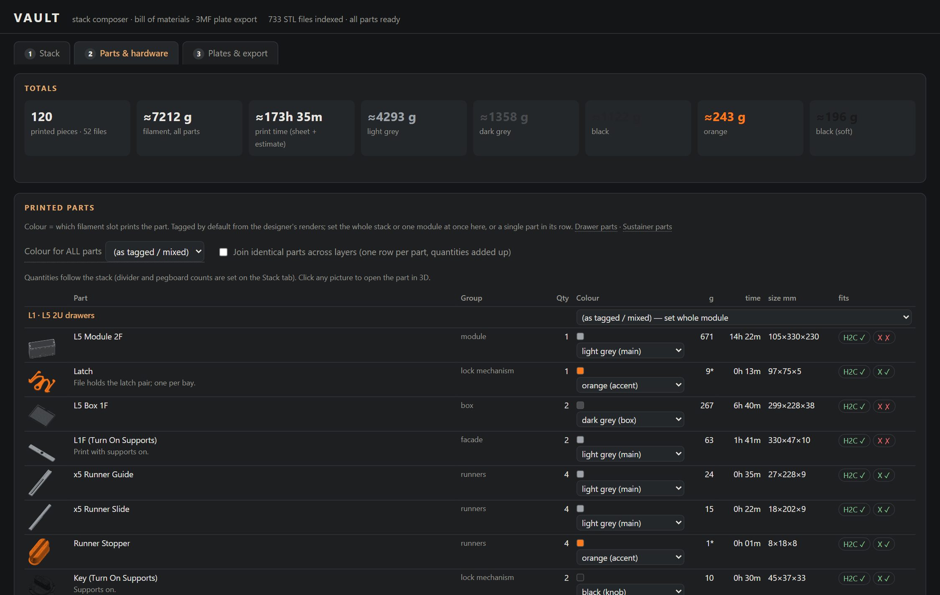Open the L5 Box 1F part picture
Viewport: 940px width, 595px height.
pyautogui.click(x=42, y=415)
